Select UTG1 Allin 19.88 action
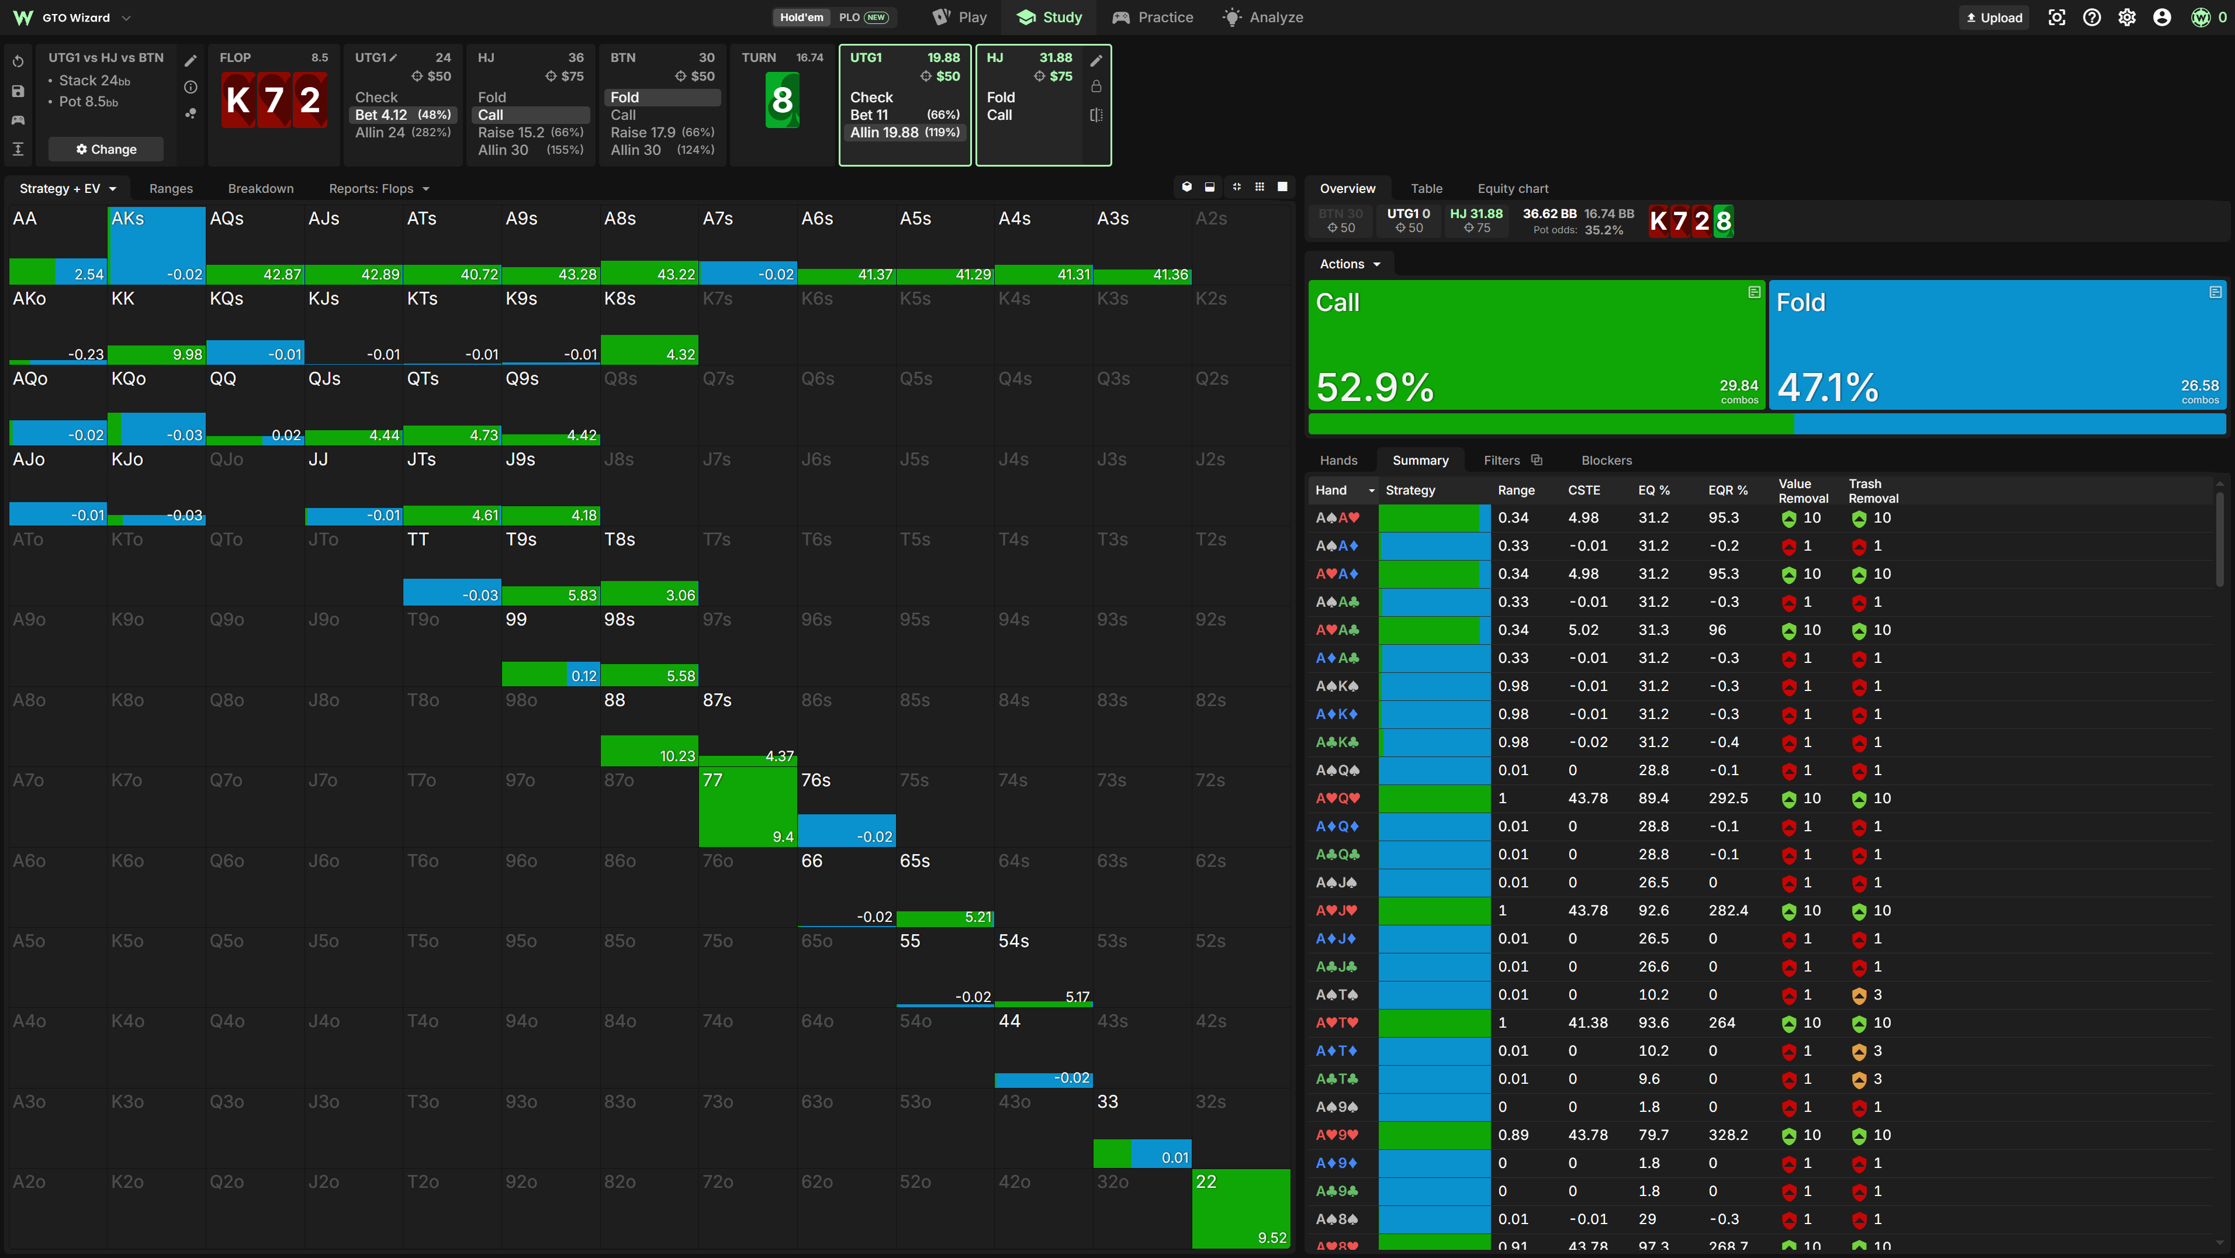 [x=904, y=132]
